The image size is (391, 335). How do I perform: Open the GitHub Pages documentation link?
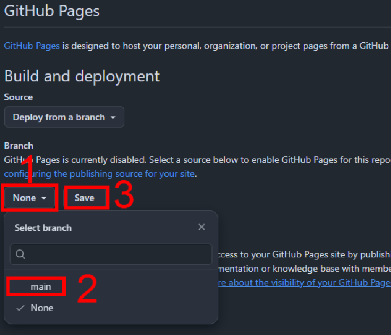tap(32, 46)
